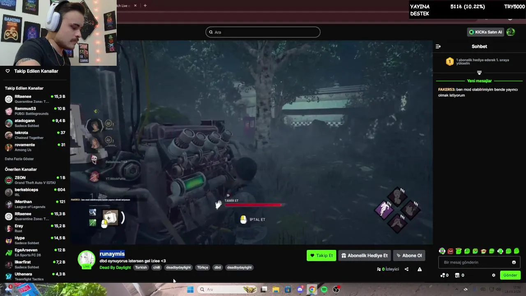
Task: Select the Turkish tag
Action: (141, 268)
